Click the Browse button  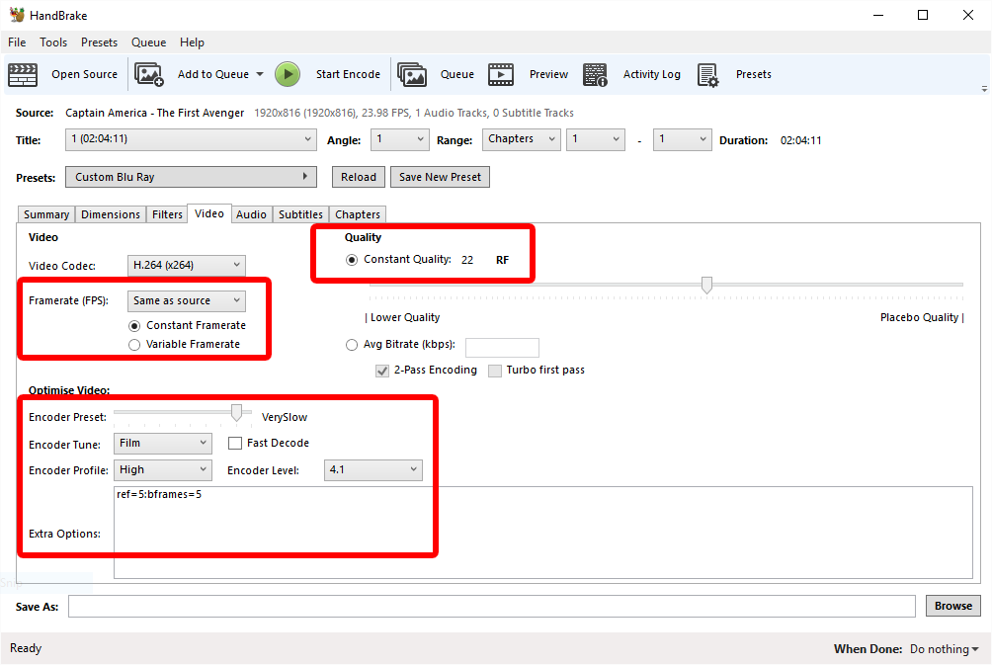pos(952,606)
